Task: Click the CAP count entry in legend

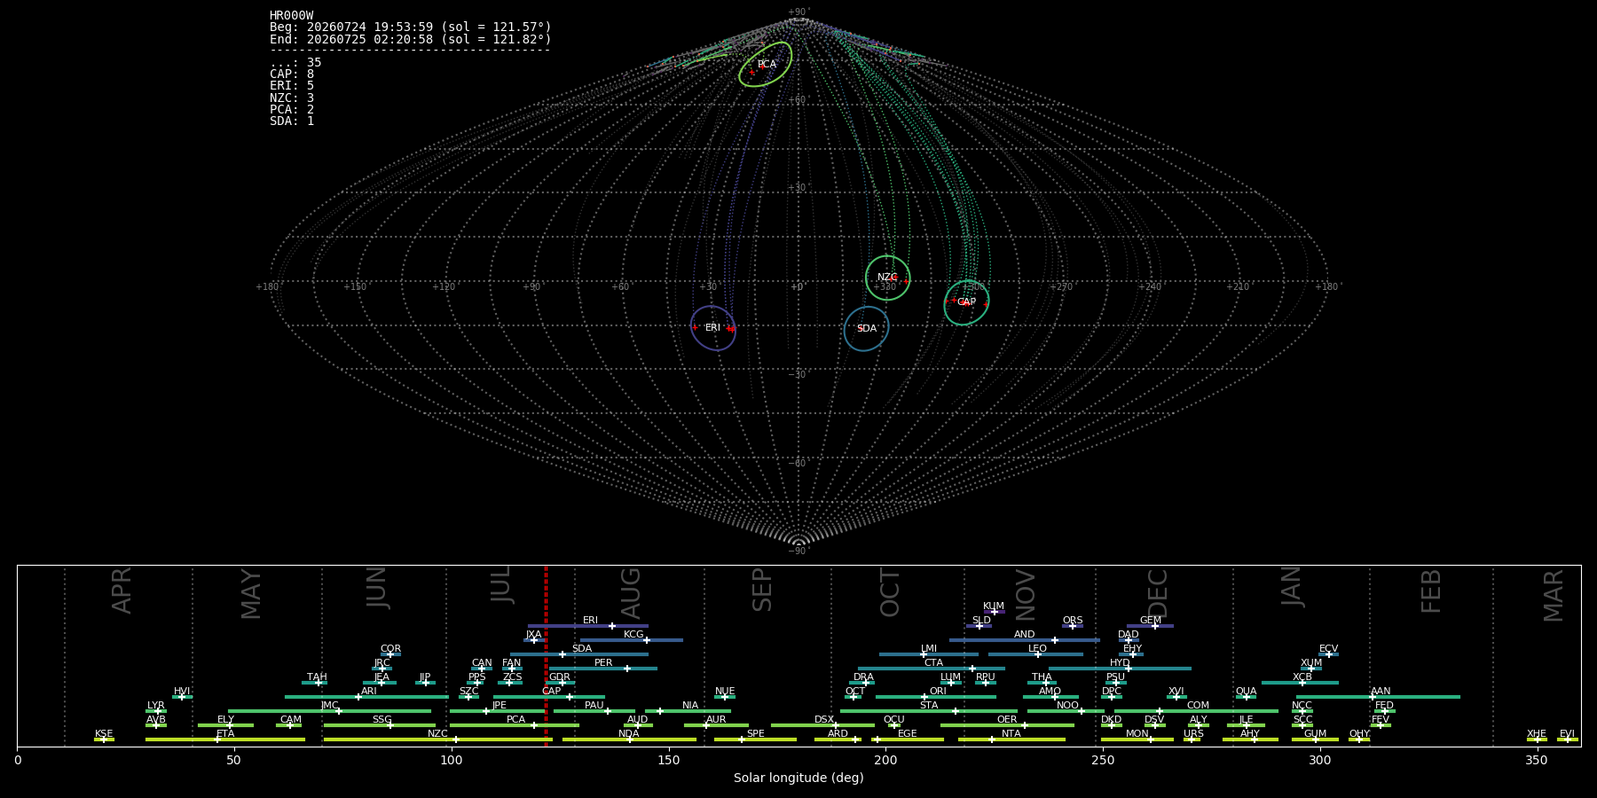Action: pyautogui.click(x=292, y=74)
